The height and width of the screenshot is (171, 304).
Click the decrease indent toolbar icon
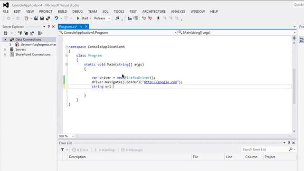tap(130, 18)
